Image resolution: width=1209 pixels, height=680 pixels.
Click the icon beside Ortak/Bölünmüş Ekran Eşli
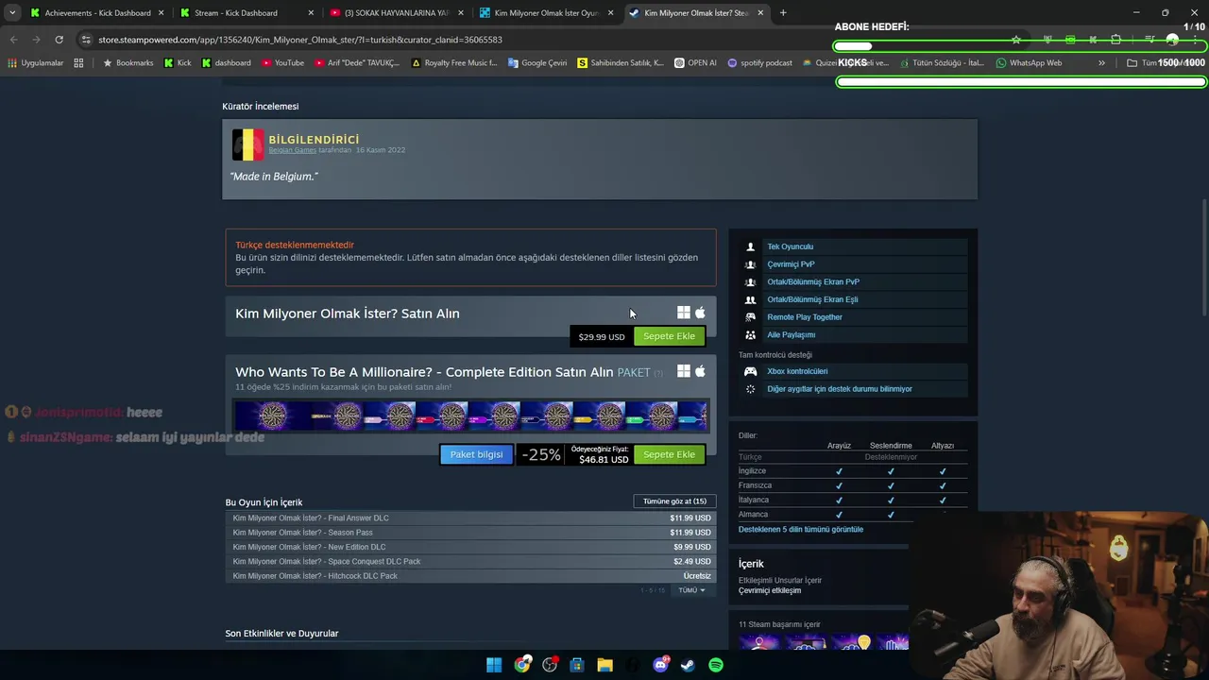751,299
